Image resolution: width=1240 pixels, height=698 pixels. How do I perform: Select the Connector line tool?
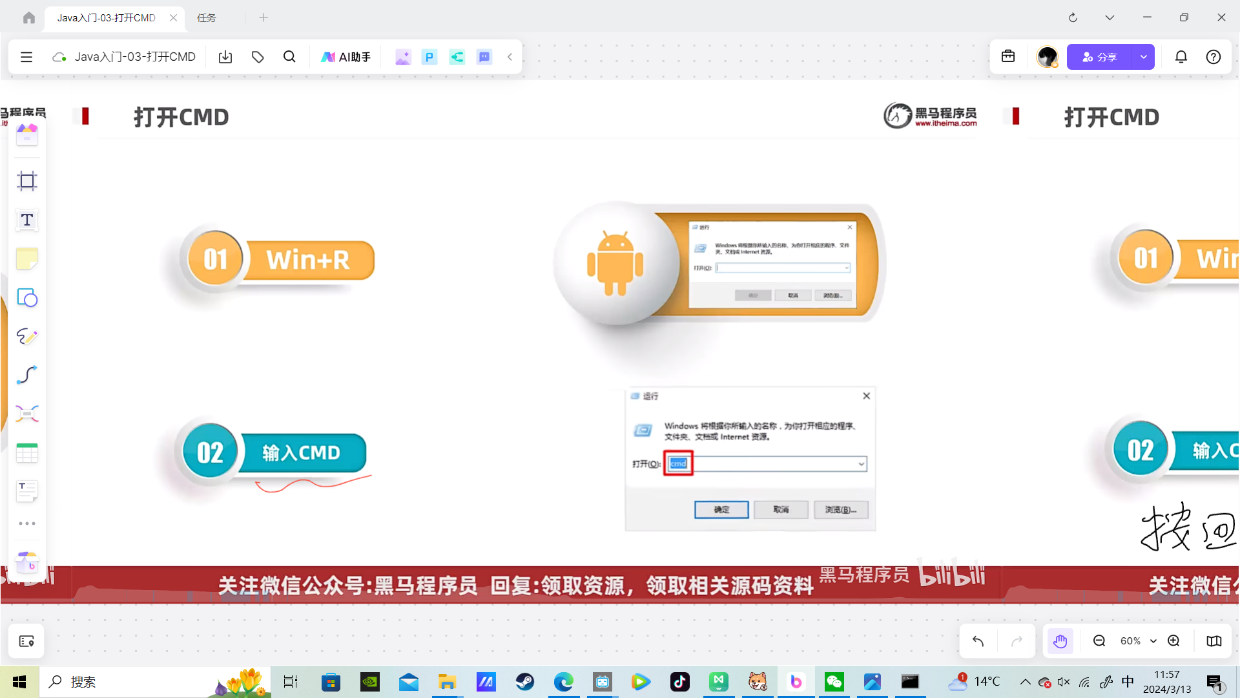(x=26, y=375)
